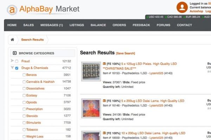211x140 pixels.
Task: Open the Messages (1) menu item
Action: [x=51, y=25]
